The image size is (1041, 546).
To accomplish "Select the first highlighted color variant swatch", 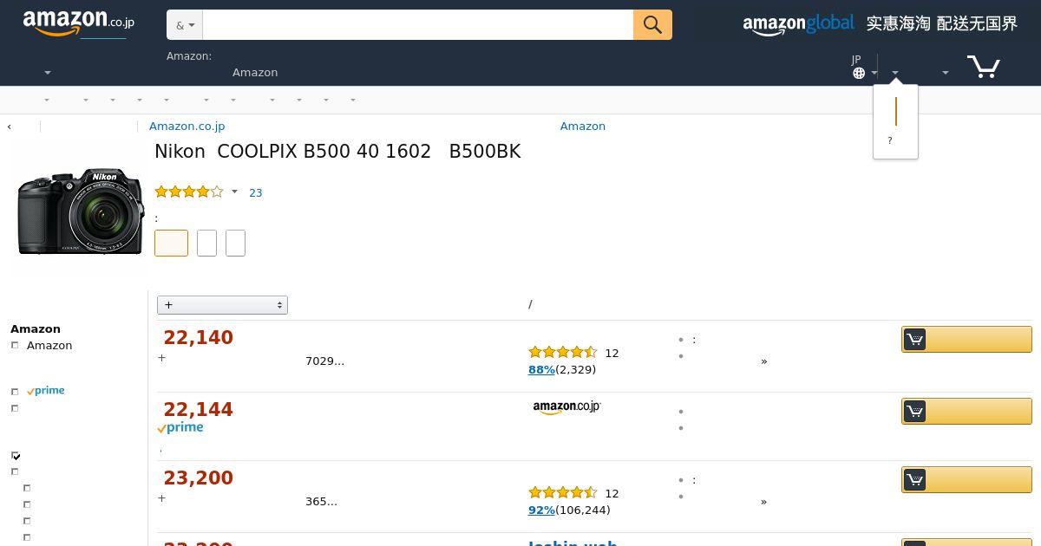I will (x=171, y=243).
